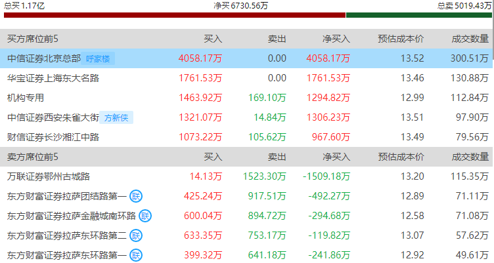The width and height of the screenshot is (494, 263).
Task: Open the 中信证券北京总部 seat
Action: pyautogui.click(x=44, y=58)
